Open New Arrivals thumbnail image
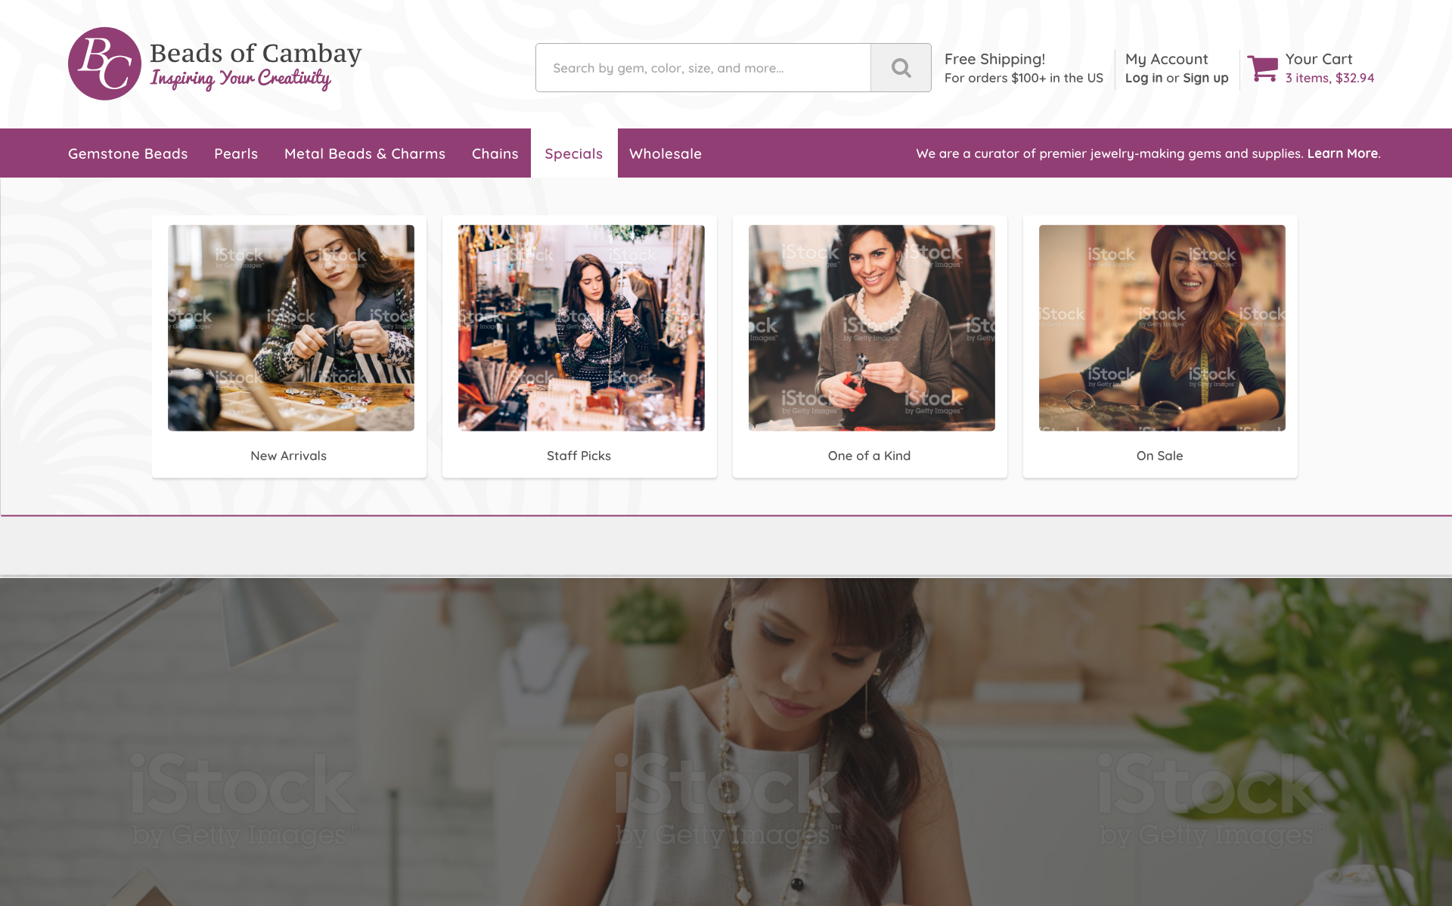1452x906 pixels. pyautogui.click(x=291, y=328)
